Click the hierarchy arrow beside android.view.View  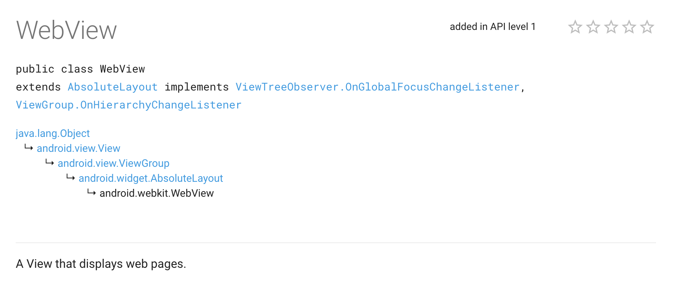tap(29, 147)
